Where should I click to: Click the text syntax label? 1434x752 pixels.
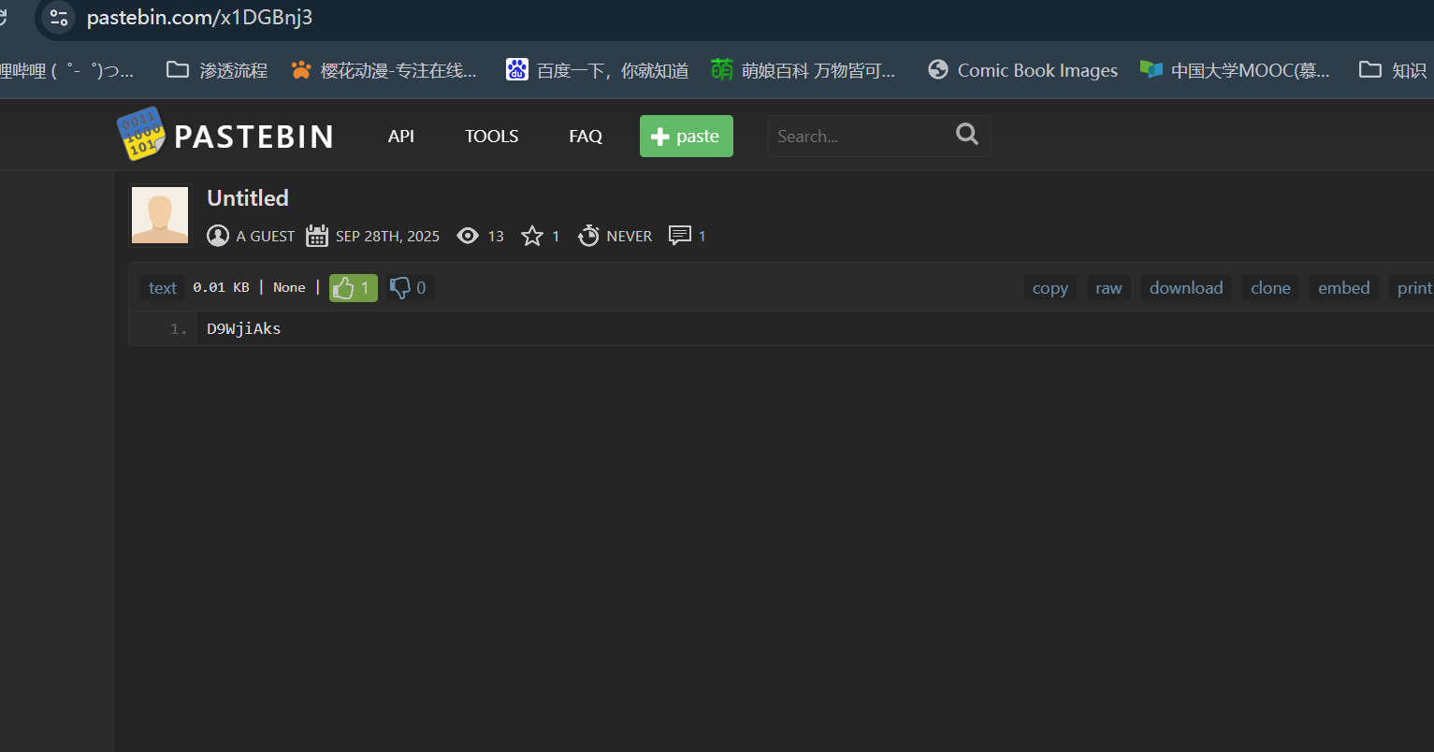[x=163, y=288]
